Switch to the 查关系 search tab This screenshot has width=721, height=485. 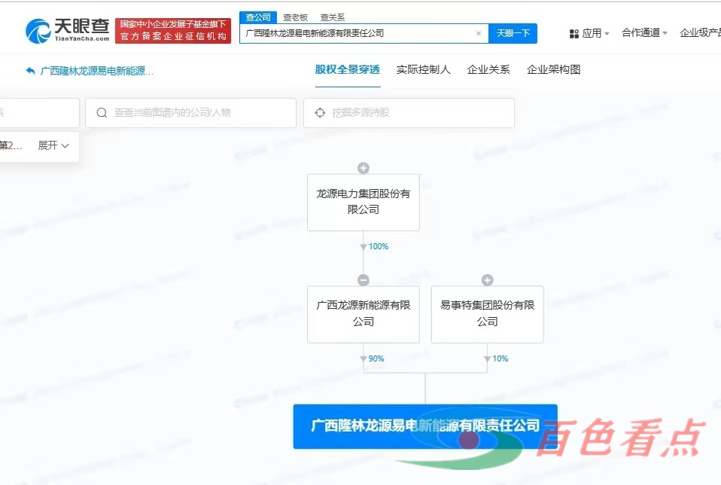[x=333, y=17]
